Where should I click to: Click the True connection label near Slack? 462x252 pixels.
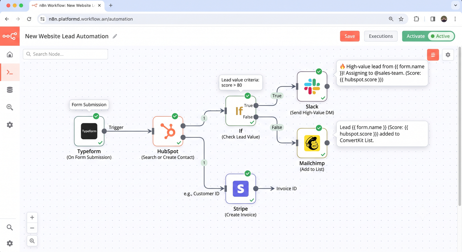tap(277, 96)
